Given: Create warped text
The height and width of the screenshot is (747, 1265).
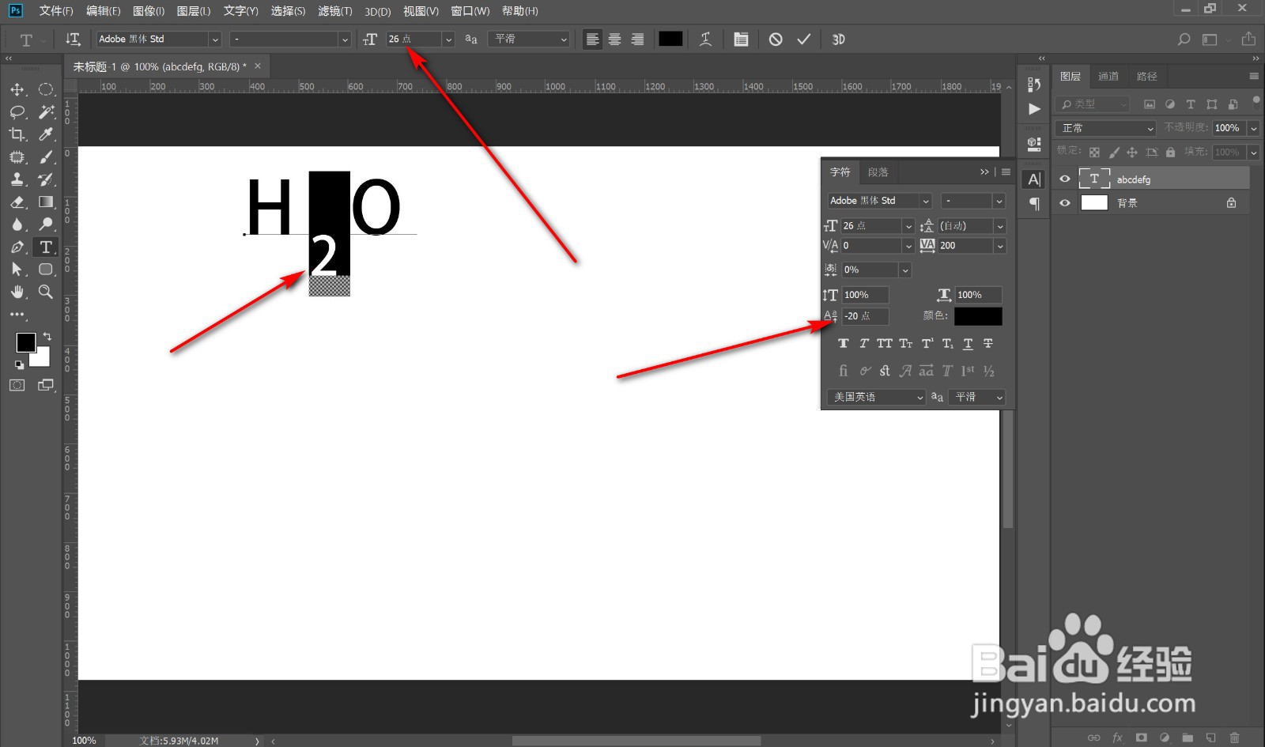Looking at the screenshot, I should pos(706,39).
